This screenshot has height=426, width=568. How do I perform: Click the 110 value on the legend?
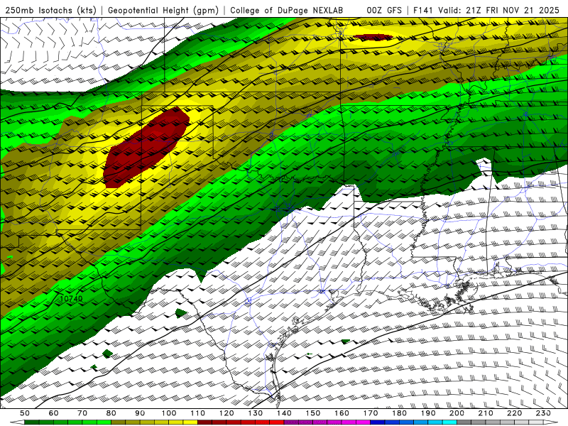tap(198, 413)
